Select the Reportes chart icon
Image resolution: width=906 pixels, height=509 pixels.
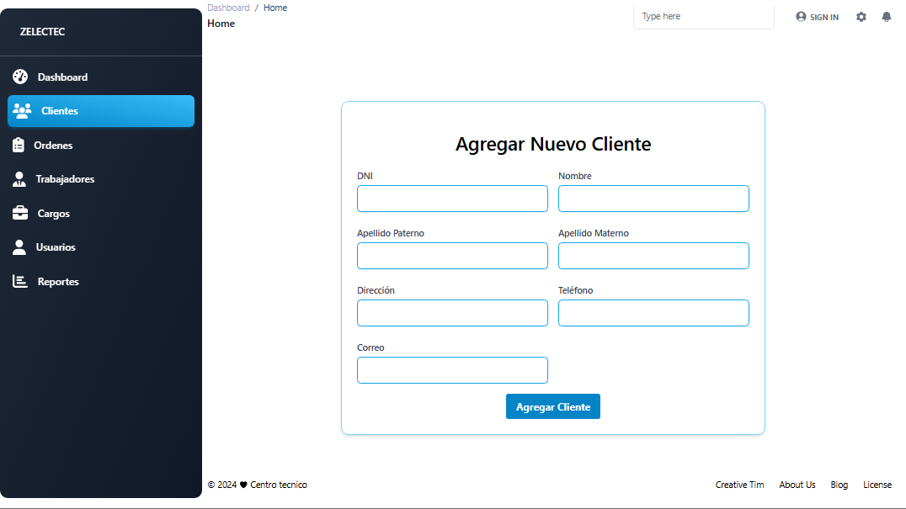point(20,281)
